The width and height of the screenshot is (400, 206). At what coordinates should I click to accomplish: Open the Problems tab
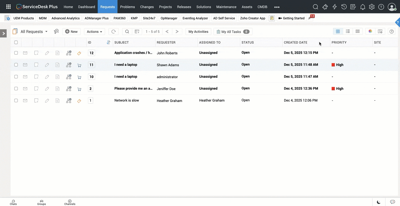[x=127, y=7]
